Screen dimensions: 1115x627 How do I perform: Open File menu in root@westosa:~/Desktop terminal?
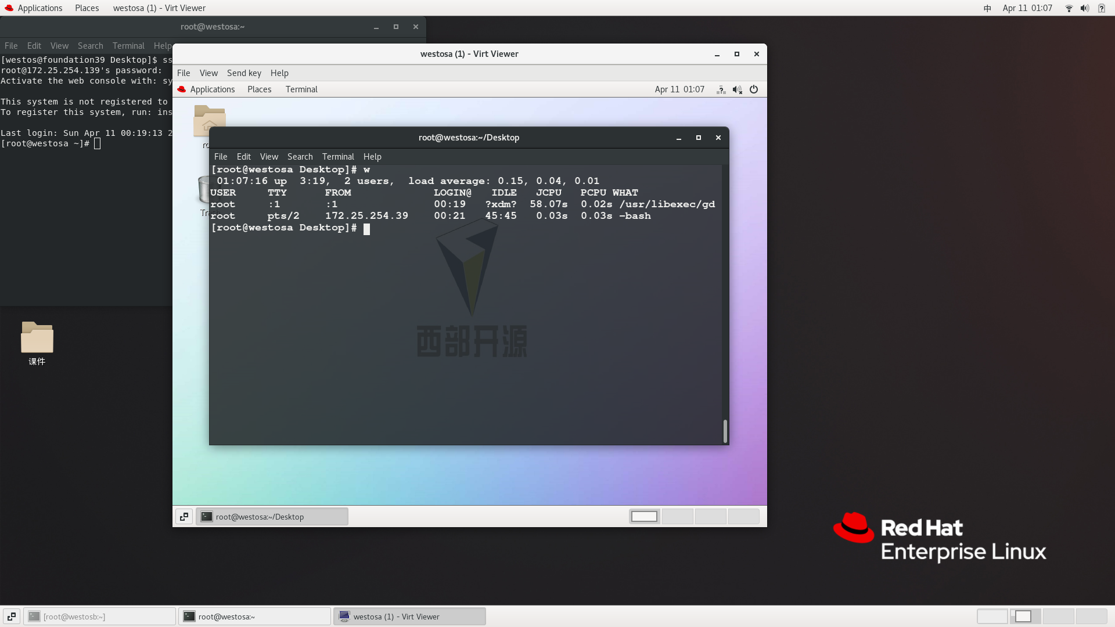click(221, 157)
